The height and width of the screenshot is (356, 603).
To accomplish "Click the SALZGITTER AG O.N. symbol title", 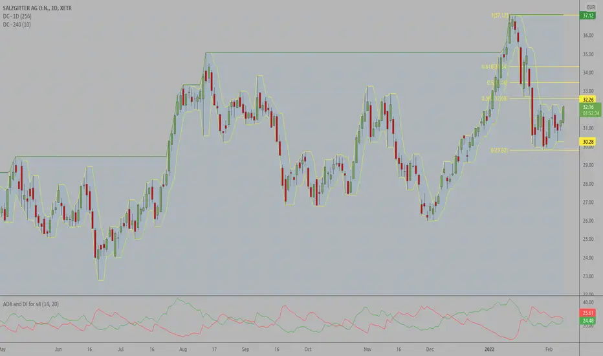I will pos(37,8).
